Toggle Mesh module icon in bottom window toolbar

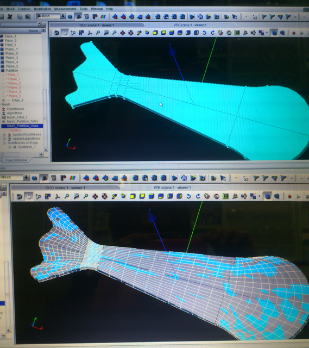(x=45, y=178)
